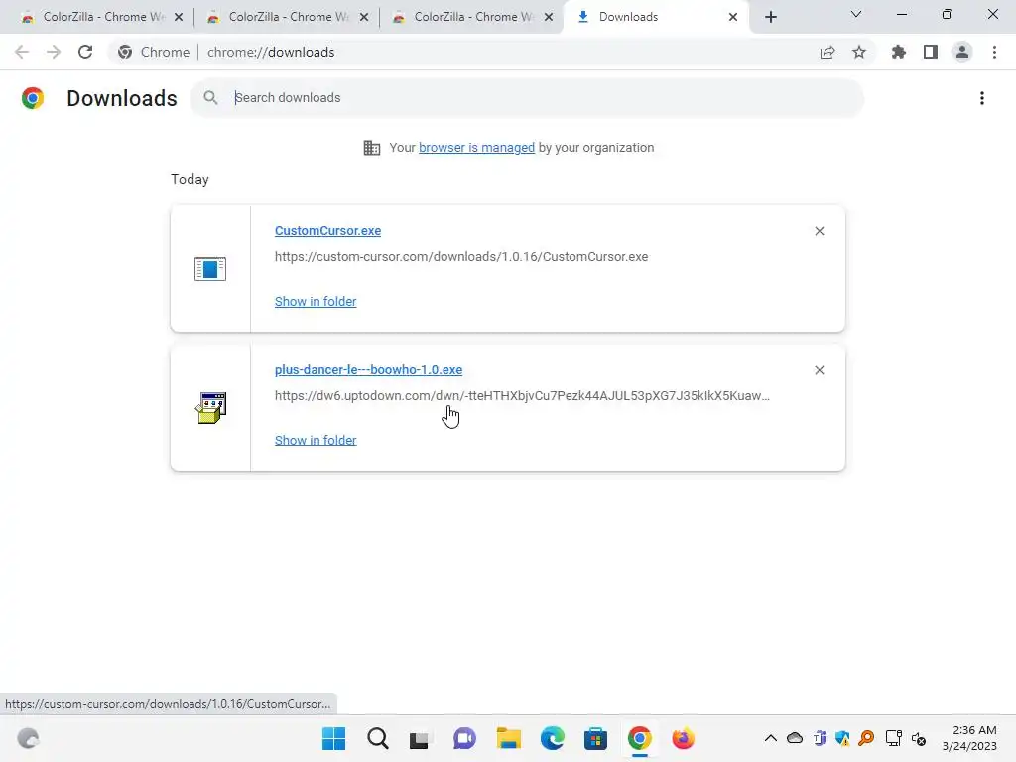This screenshot has width=1016, height=762.
Task: Open the profile avatar menu
Action: coord(962,52)
